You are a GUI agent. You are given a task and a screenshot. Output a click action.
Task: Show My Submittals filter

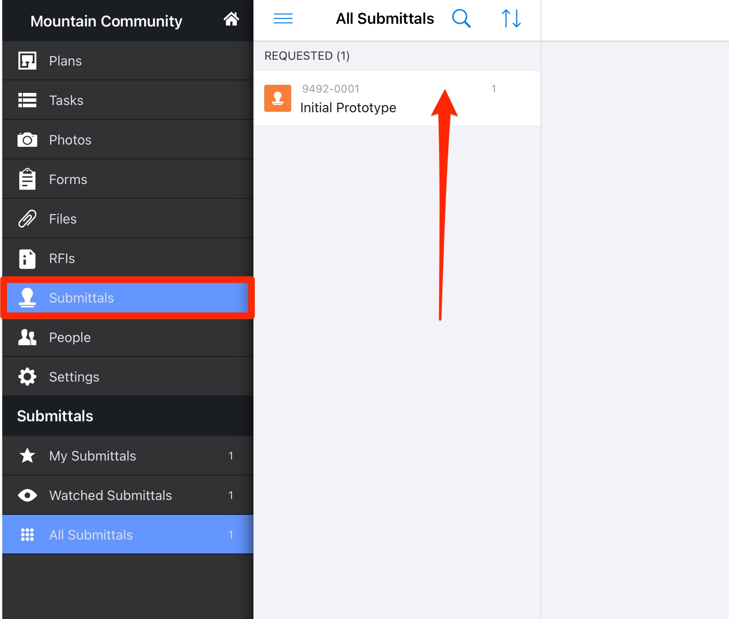tap(128, 456)
